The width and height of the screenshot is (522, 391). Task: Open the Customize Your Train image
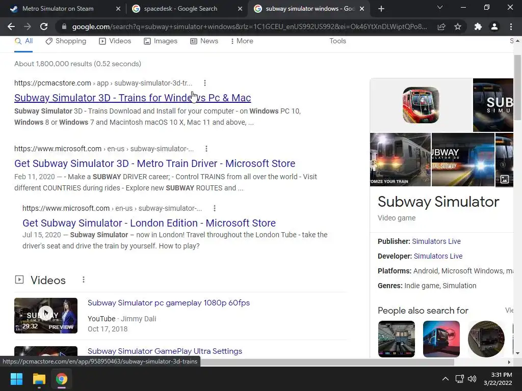tap(401, 159)
